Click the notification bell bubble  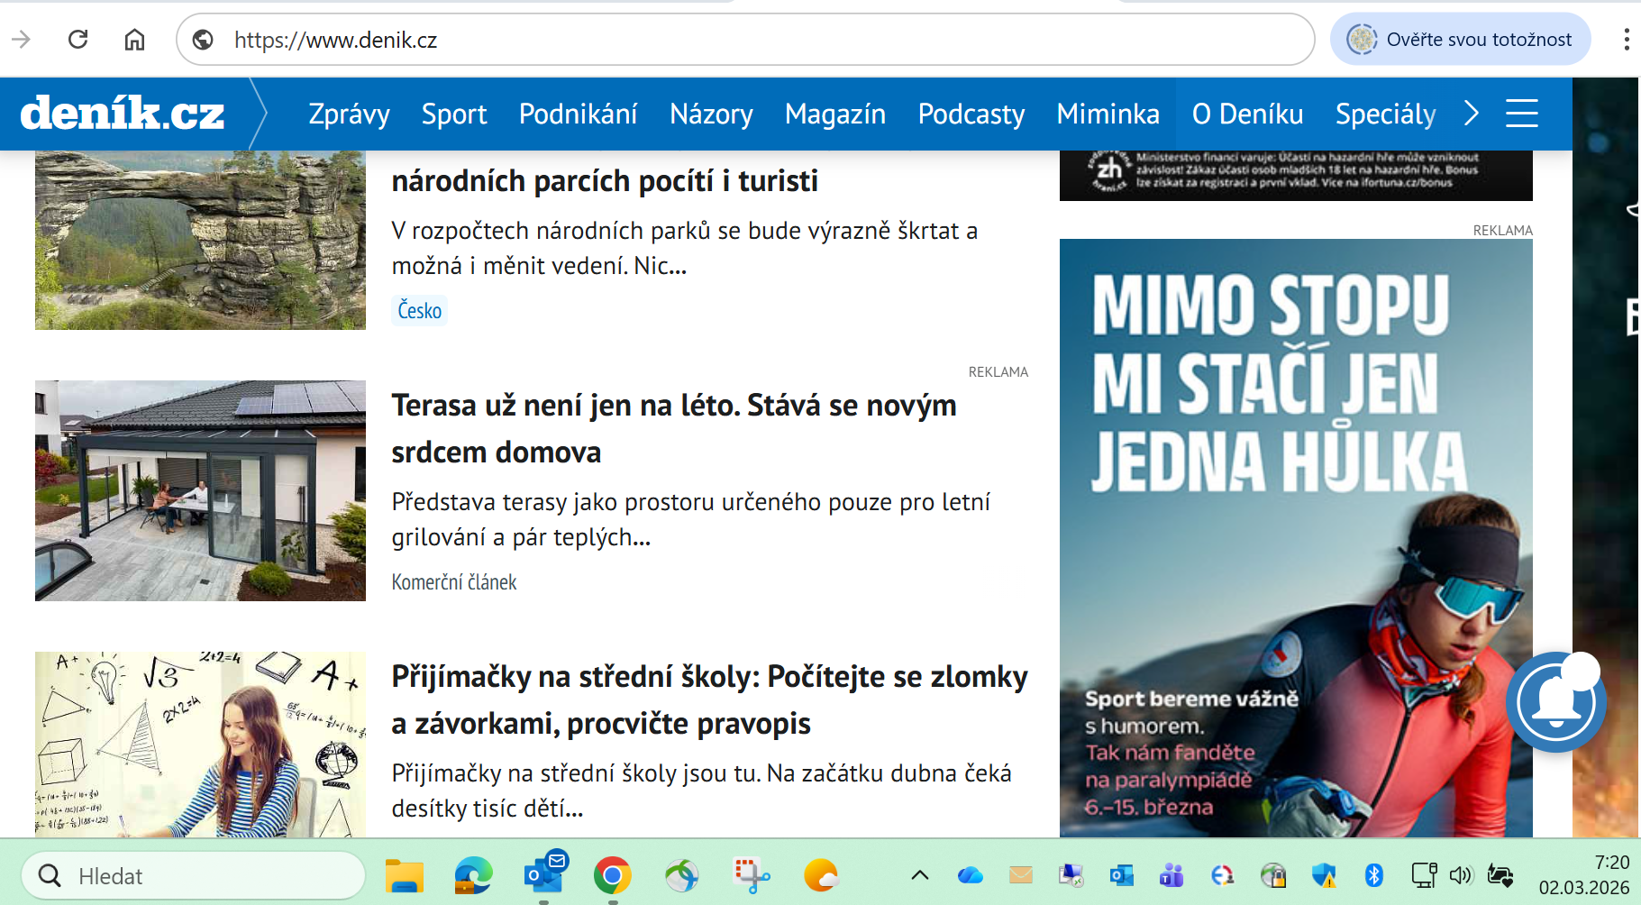point(1555,702)
